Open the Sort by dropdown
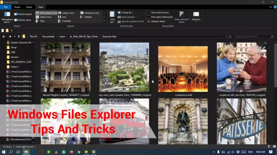 [112, 17]
